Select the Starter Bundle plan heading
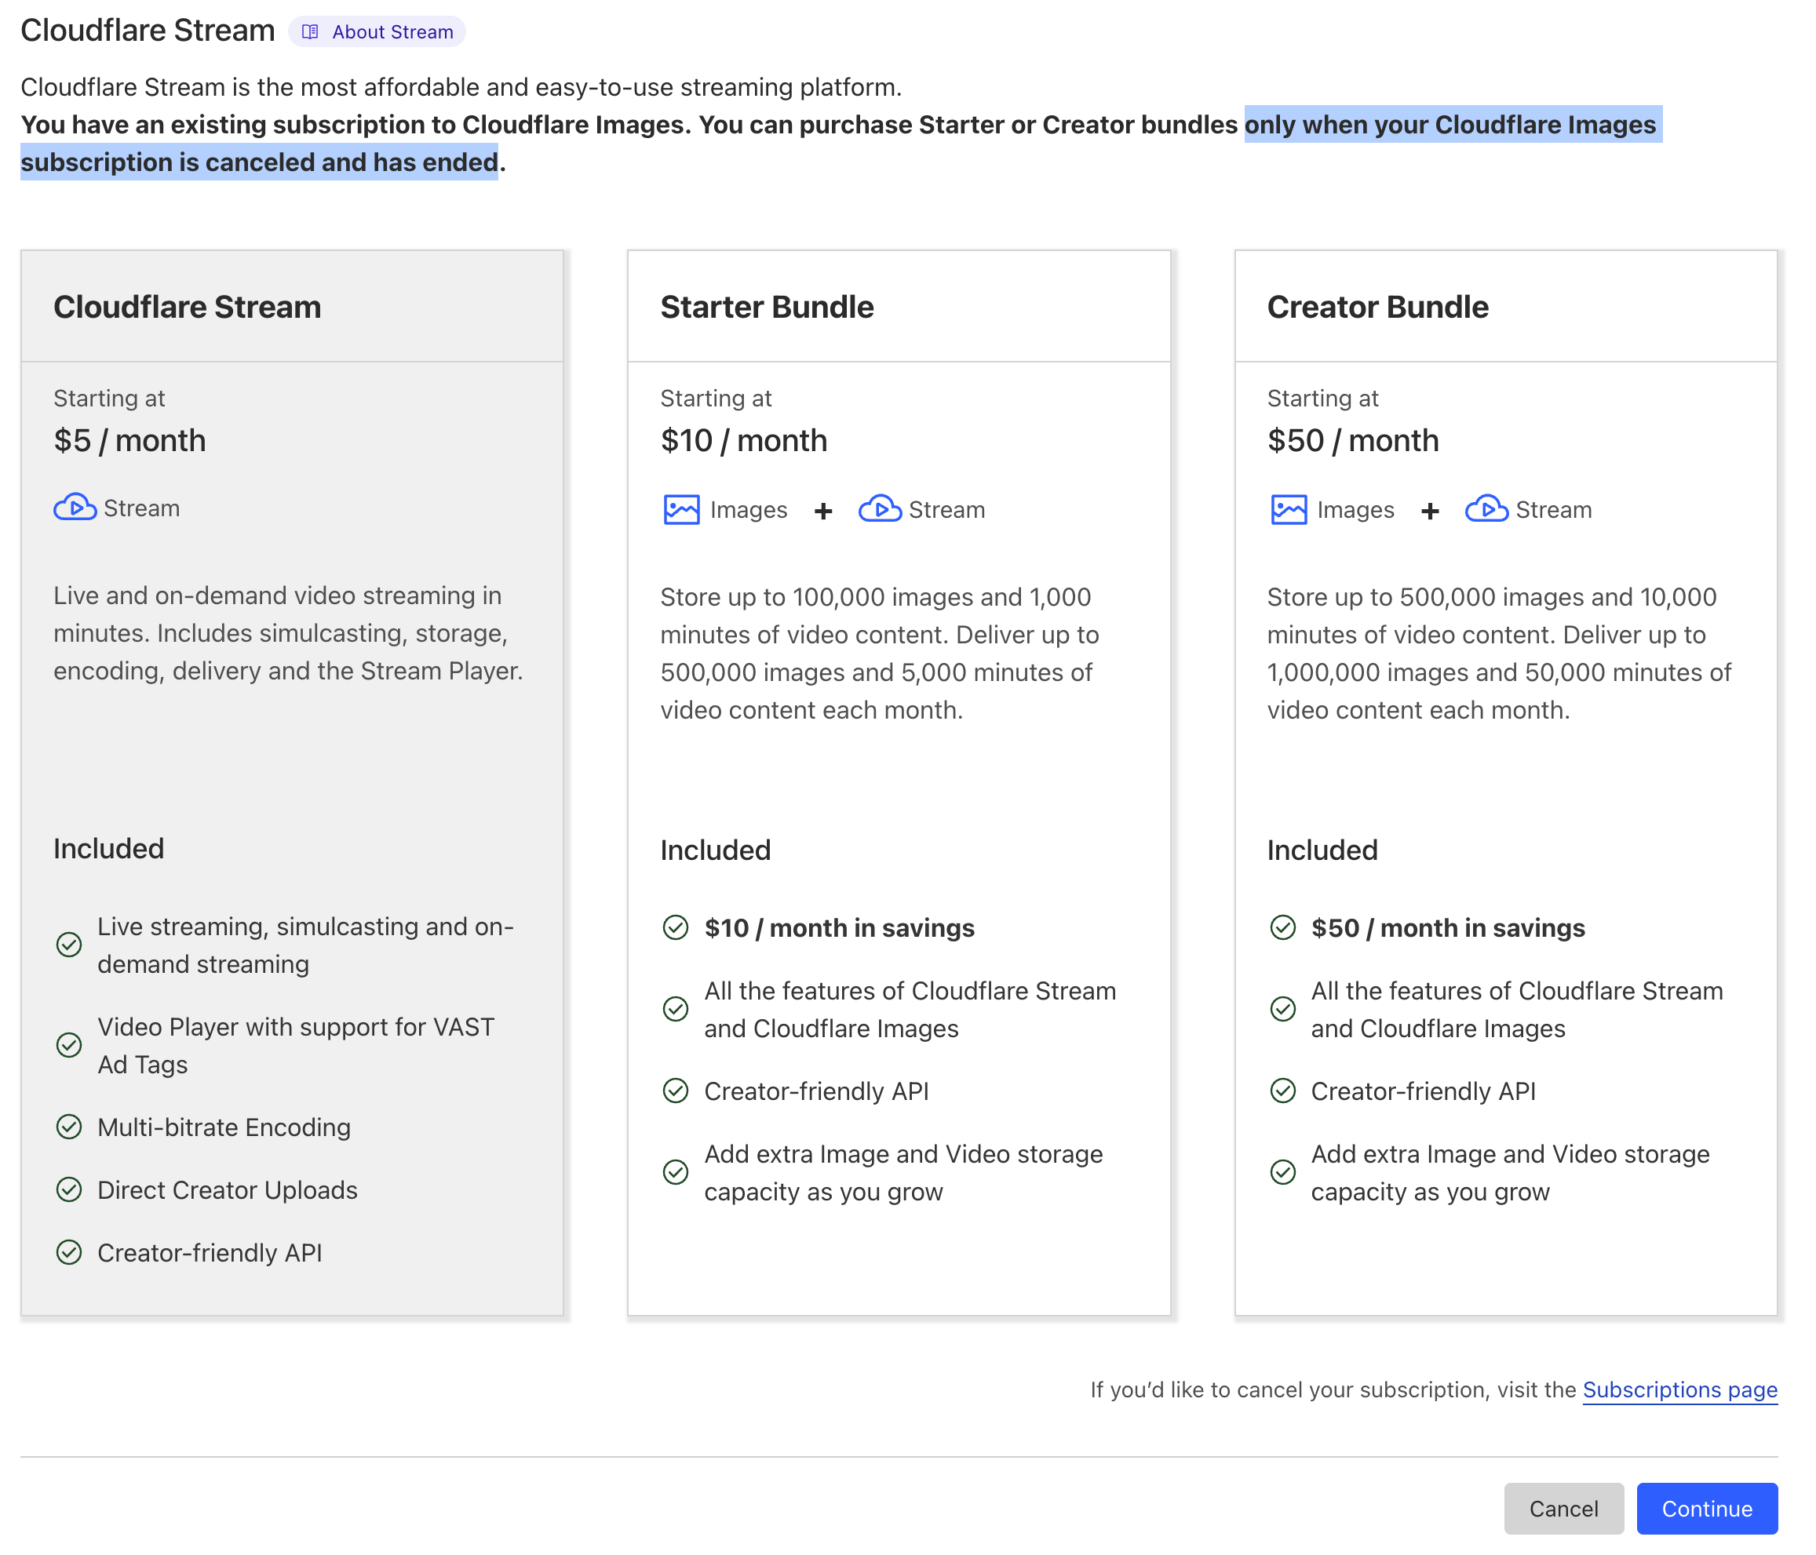Image resolution: width=1816 pixels, height=1555 pixels. point(767,307)
